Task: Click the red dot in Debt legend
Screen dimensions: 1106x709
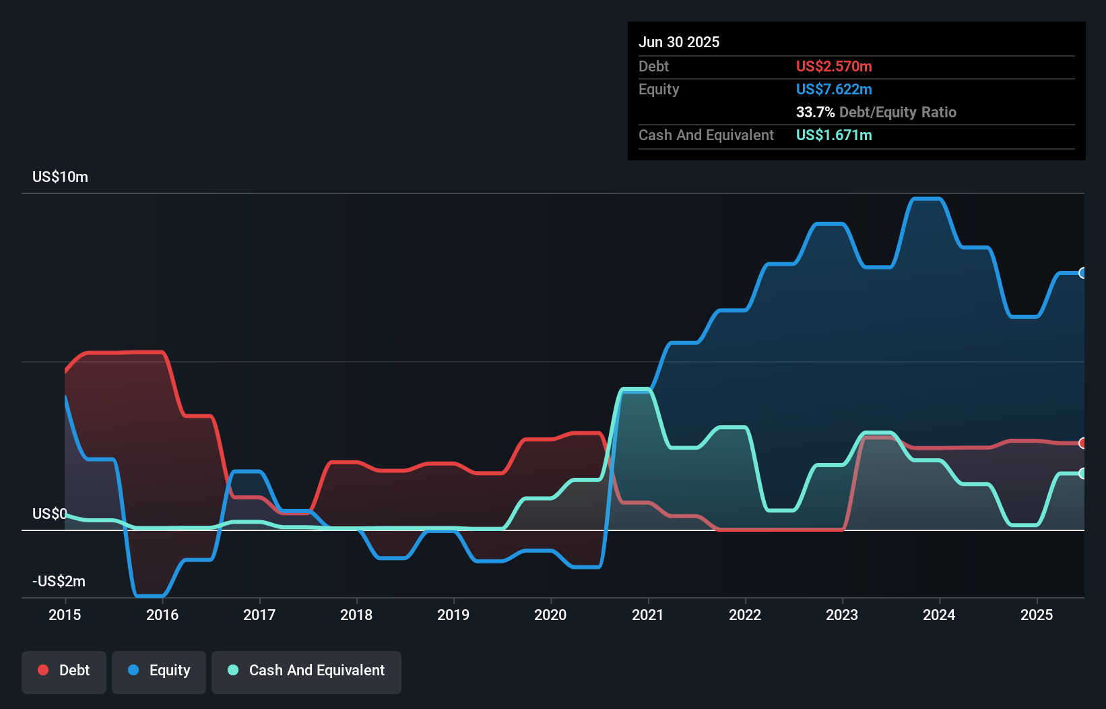Action: click(x=43, y=670)
